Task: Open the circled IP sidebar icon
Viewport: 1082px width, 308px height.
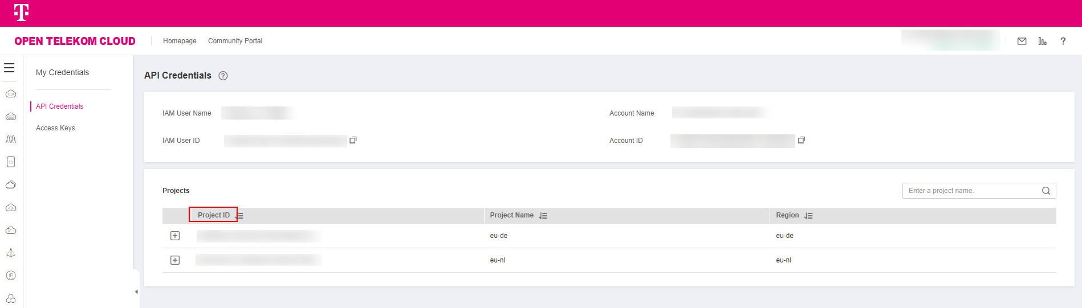Action: coord(11,276)
